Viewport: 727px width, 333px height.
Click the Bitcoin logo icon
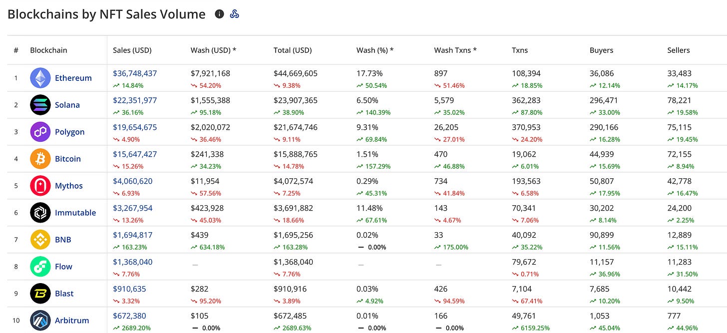pyautogui.click(x=40, y=159)
